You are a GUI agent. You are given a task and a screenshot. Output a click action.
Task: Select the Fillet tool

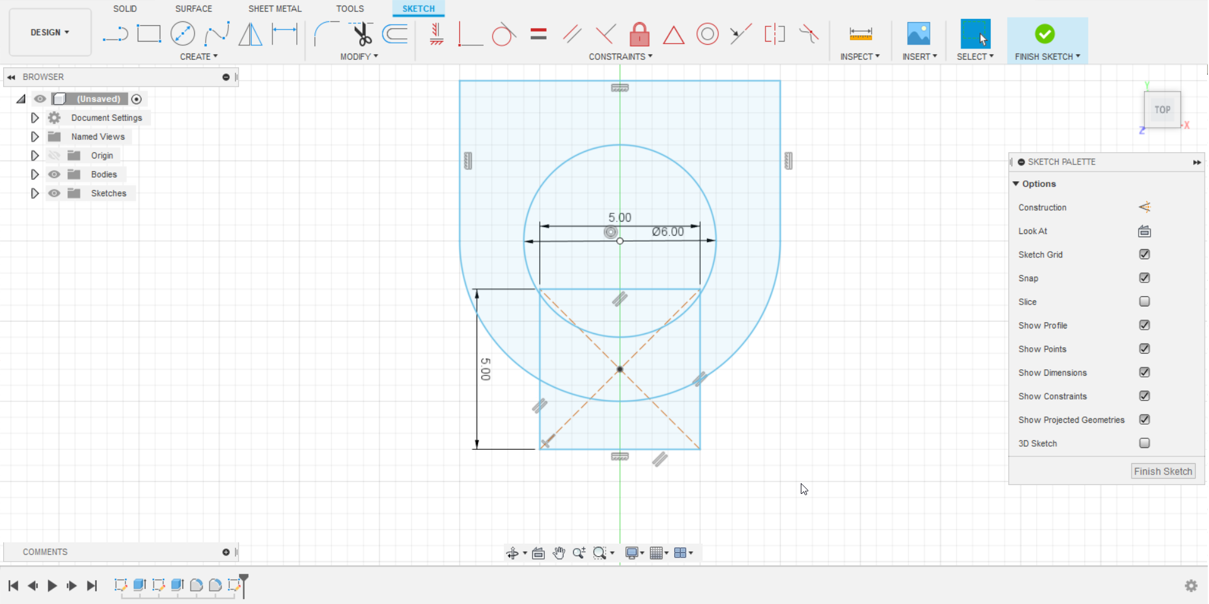pos(326,34)
